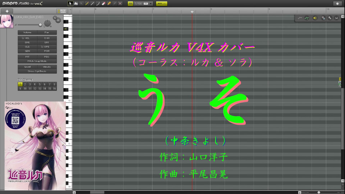Pick the straight line drawing tool
The width and height of the screenshot is (345, 194).
pos(92,4)
